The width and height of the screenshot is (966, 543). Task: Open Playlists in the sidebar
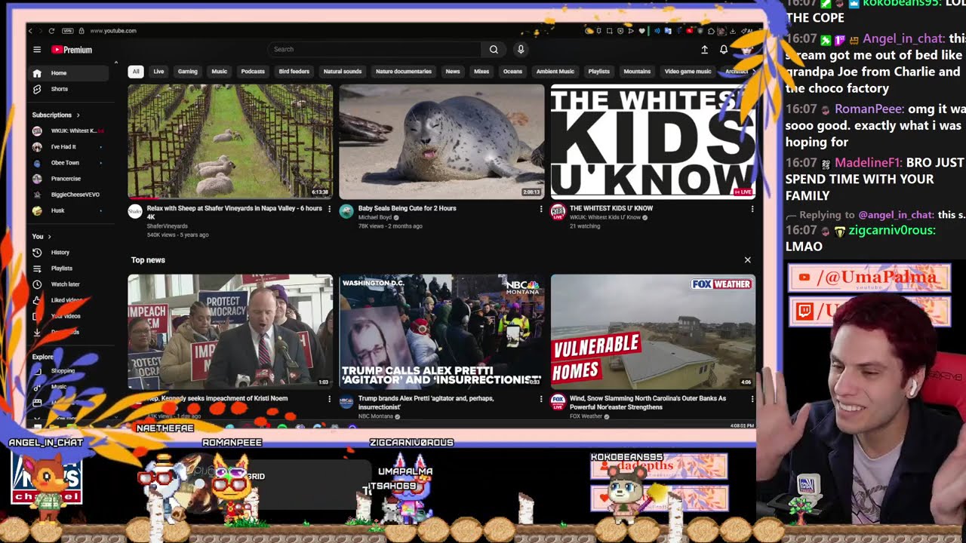(69, 268)
